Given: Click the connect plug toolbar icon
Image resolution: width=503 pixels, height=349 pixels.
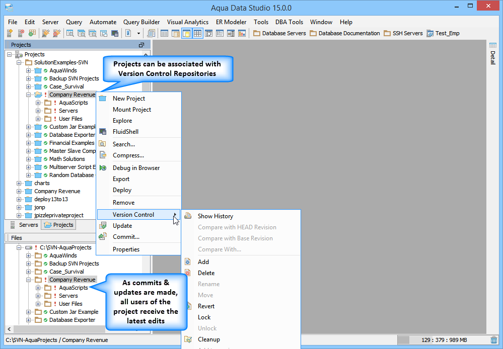Looking at the screenshot, I should 46,33.
